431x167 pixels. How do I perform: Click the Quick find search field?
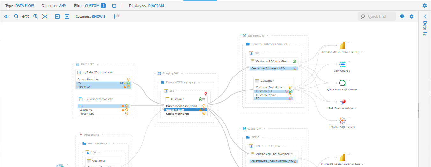[379, 17]
